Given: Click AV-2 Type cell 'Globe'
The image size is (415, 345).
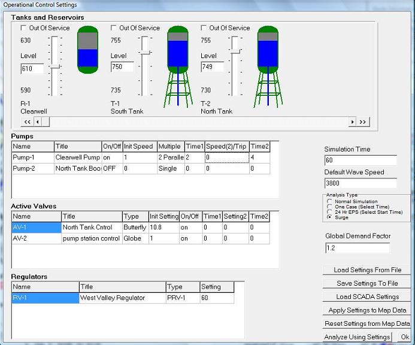Looking at the screenshot, I should click(135, 238).
